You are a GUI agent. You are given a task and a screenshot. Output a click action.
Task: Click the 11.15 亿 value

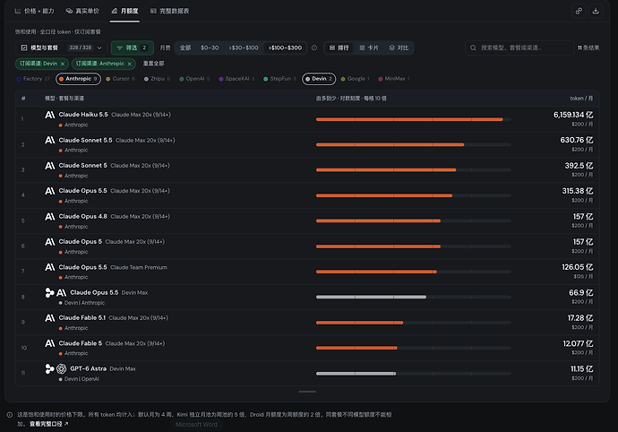[582, 369]
